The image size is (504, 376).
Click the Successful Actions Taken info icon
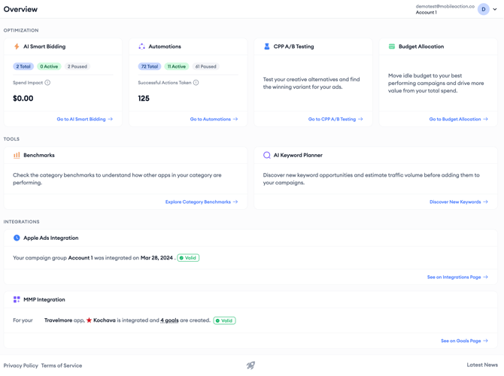click(x=196, y=83)
